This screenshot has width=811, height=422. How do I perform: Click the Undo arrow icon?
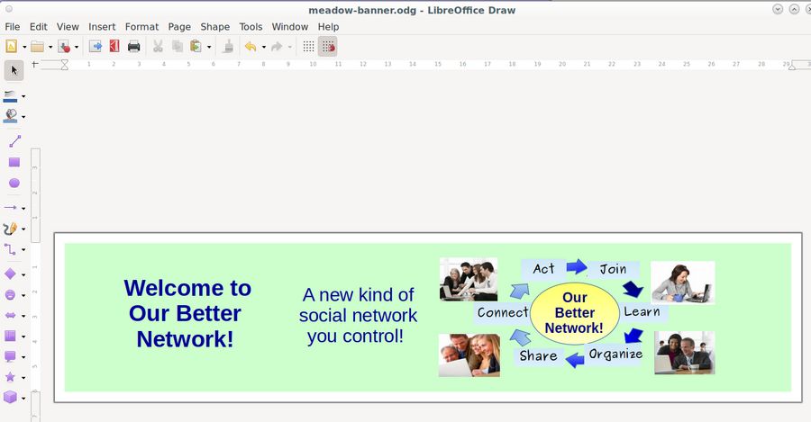click(250, 47)
